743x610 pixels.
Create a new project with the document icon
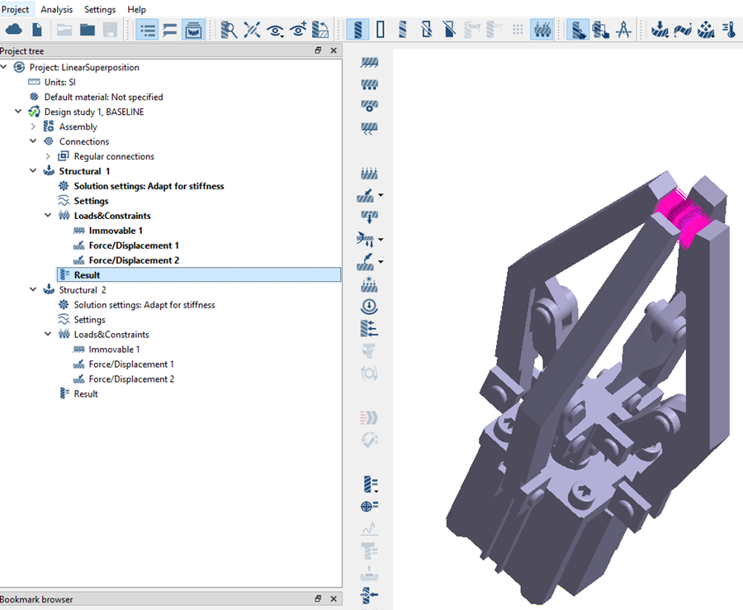(37, 31)
